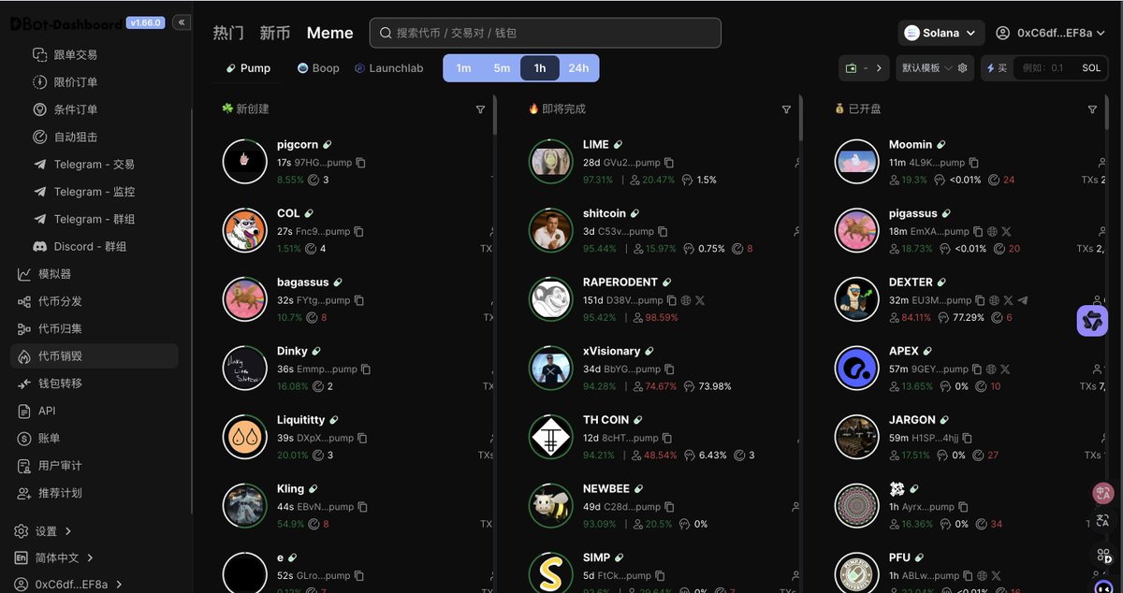
Task: Click the settings gear beside 默认模板
Action: click(x=962, y=68)
